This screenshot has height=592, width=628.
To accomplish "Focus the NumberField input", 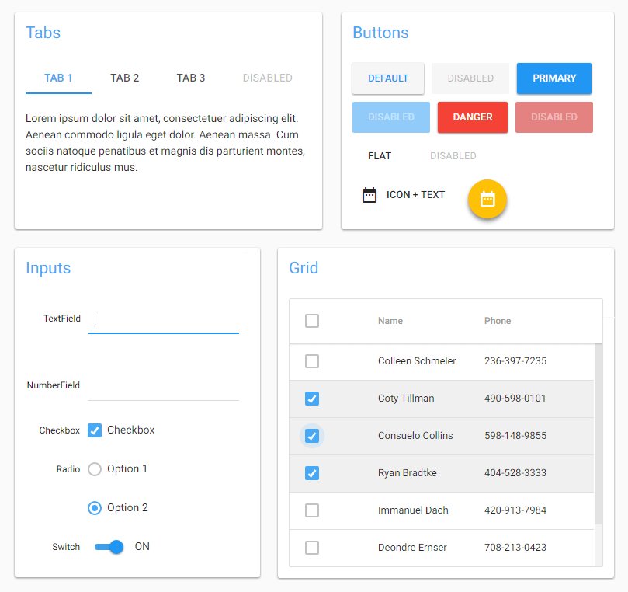I will (164, 386).
